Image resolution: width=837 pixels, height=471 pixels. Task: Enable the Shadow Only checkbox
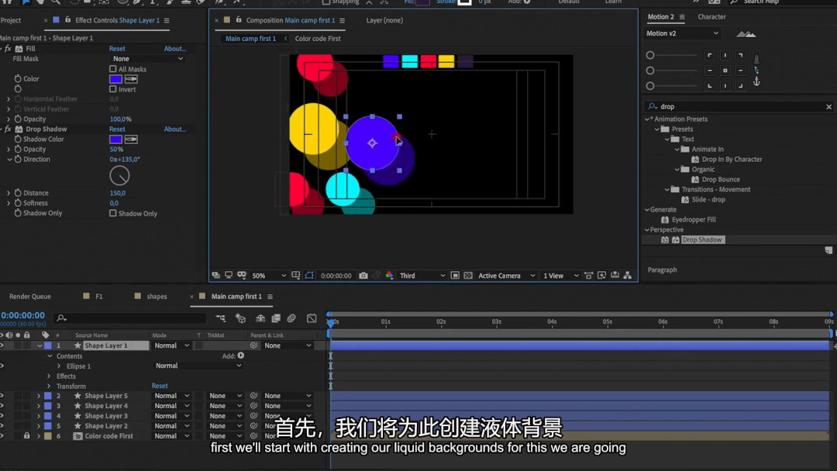pos(112,213)
